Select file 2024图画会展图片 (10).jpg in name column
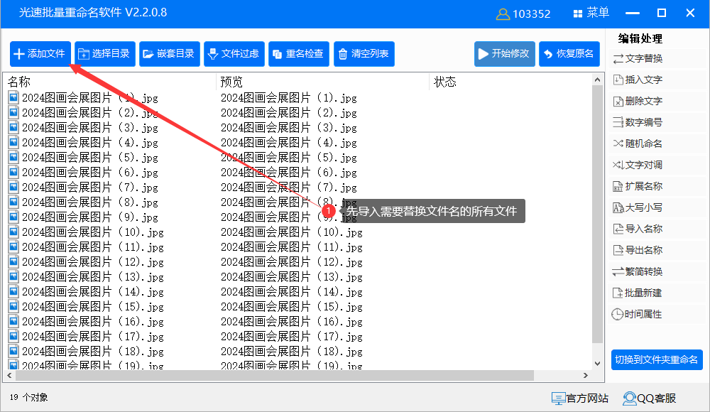 pyautogui.click(x=93, y=232)
